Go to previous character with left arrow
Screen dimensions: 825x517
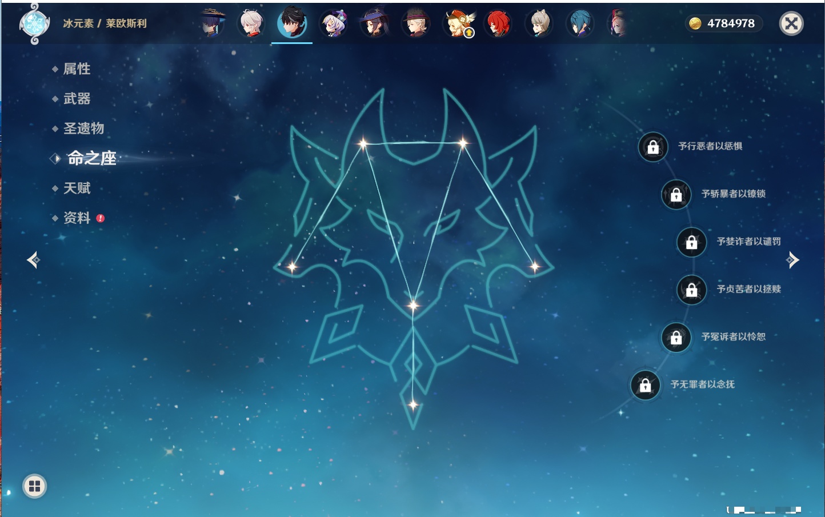[33, 260]
